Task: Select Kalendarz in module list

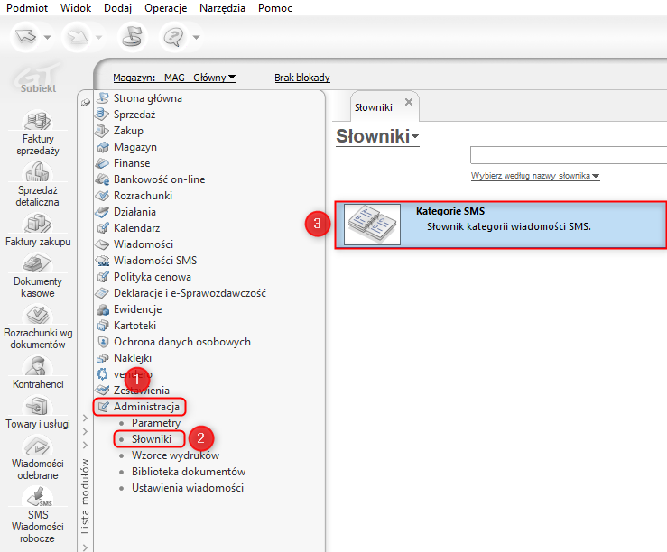Action: coord(137,228)
